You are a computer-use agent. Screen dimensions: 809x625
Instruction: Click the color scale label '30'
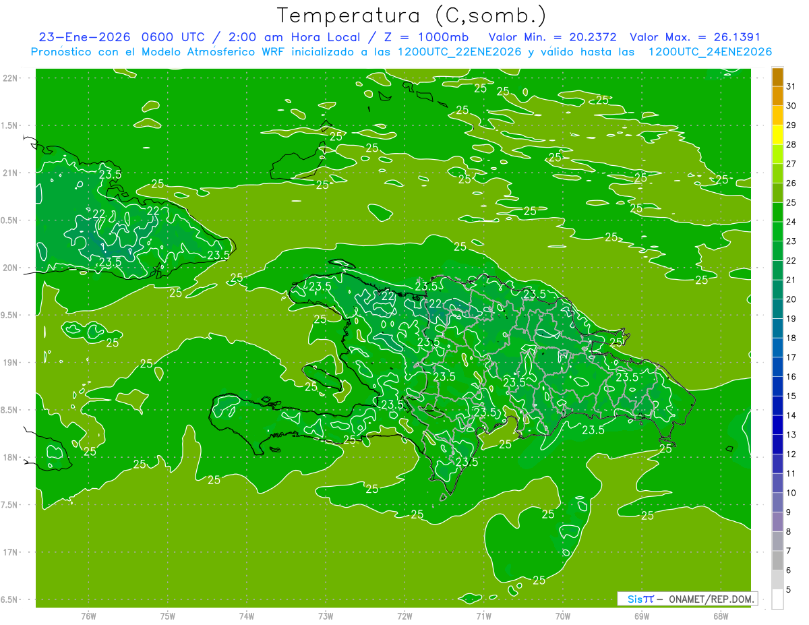(791, 106)
